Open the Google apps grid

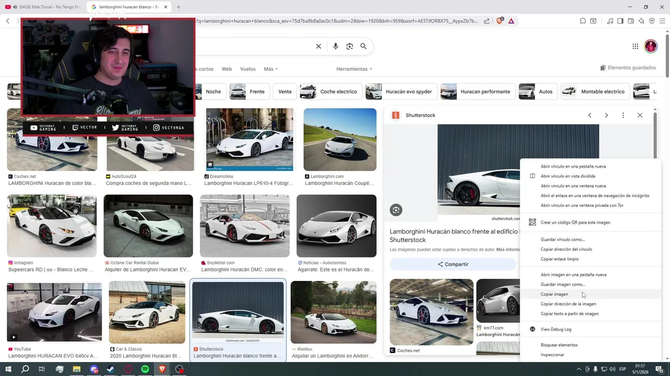pos(635,46)
